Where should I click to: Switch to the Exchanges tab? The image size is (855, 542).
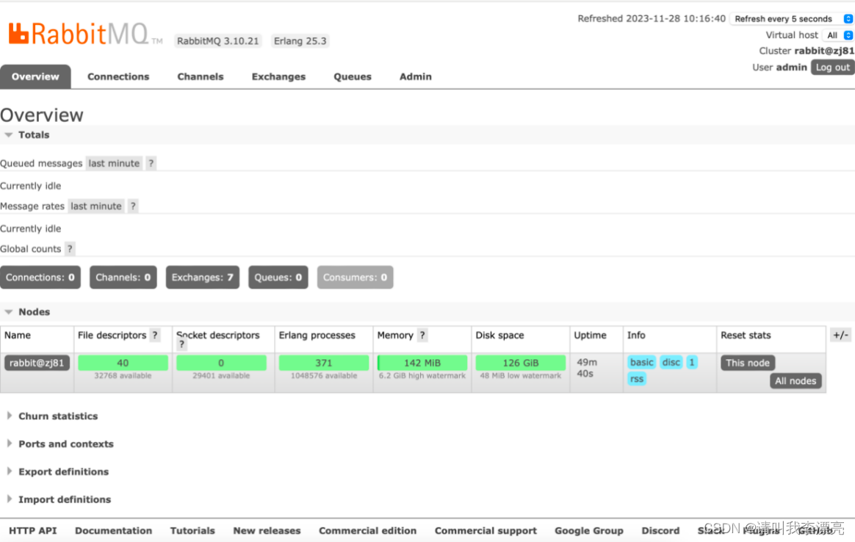pos(278,77)
